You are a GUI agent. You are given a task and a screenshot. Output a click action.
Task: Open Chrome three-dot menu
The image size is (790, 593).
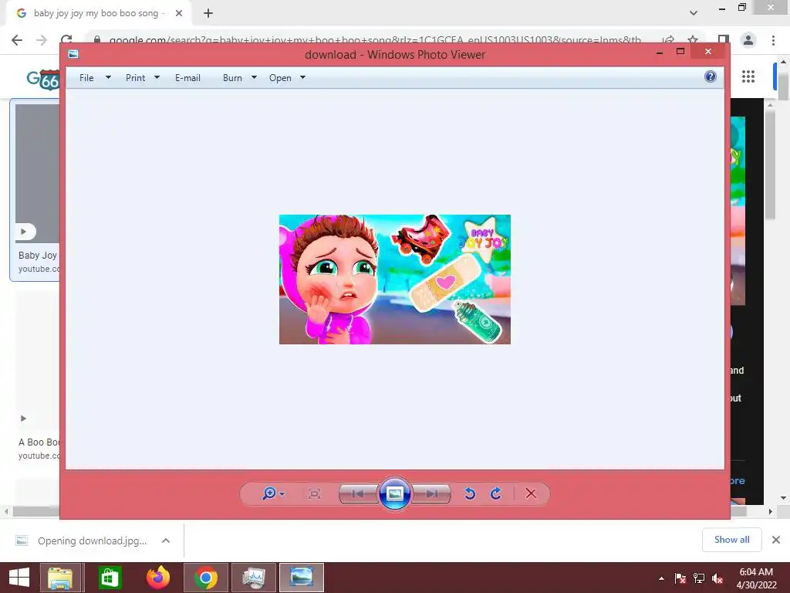point(773,40)
